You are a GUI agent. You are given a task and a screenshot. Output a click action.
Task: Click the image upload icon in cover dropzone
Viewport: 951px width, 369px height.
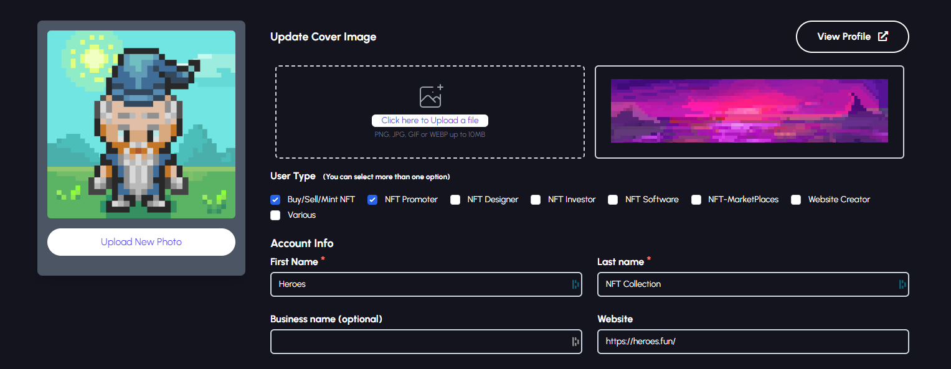(431, 96)
